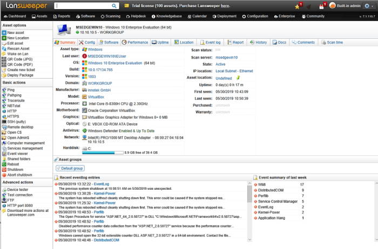The width and height of the screenshot is (378, 249).
Task: Open the Kernel-Power entry at 13:30:28
Action: coord(104,193)
